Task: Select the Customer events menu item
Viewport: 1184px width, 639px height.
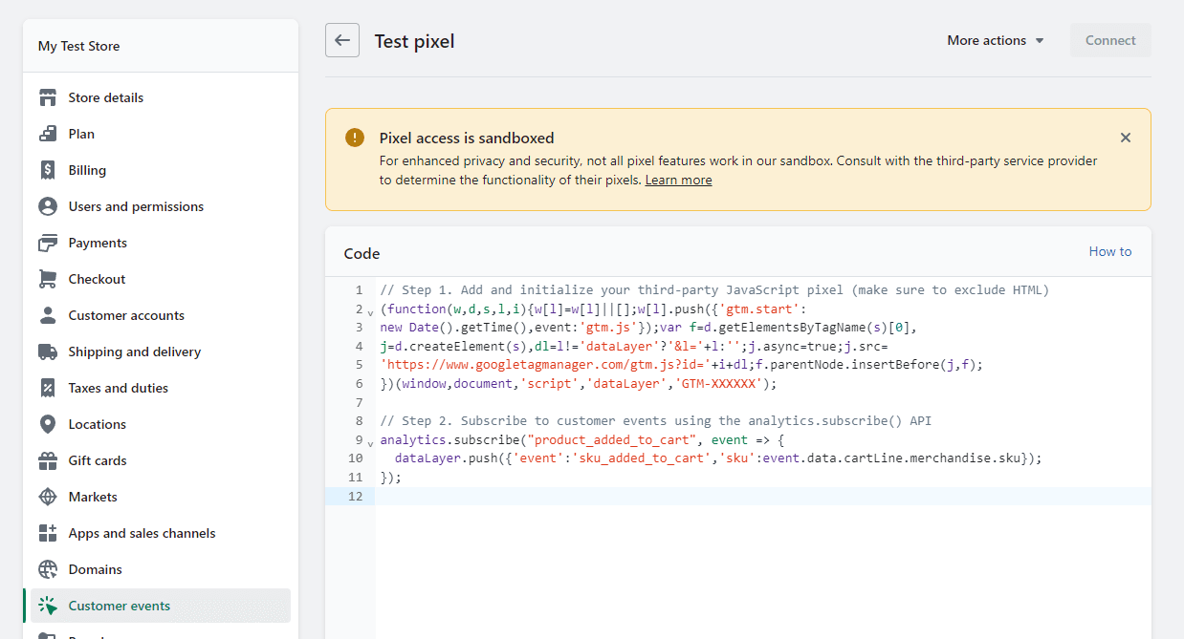Action: [x=161, y=606]
